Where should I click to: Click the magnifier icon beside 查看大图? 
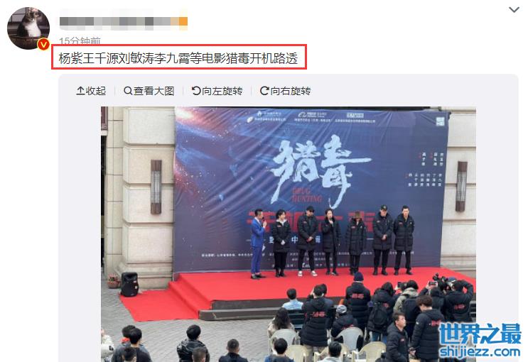point(128,91)
